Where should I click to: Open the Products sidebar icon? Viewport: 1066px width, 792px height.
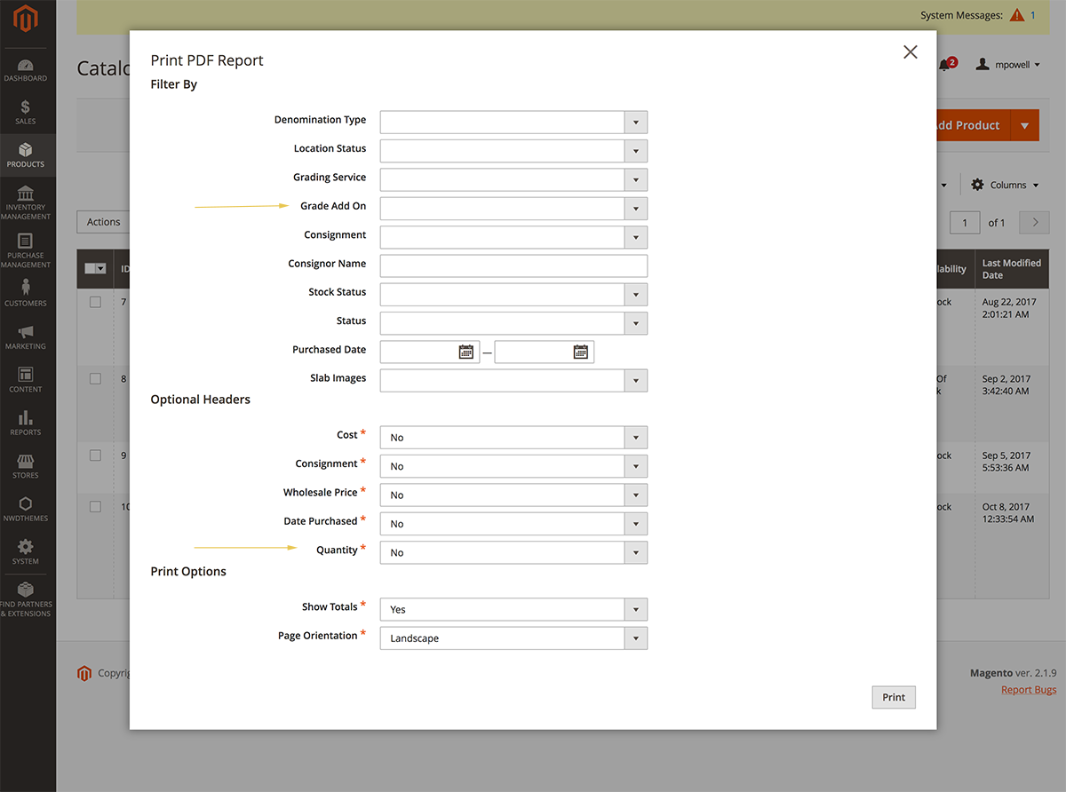(x=26, y=155)
